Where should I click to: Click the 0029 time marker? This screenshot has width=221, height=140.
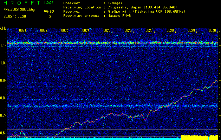[191, 30]
